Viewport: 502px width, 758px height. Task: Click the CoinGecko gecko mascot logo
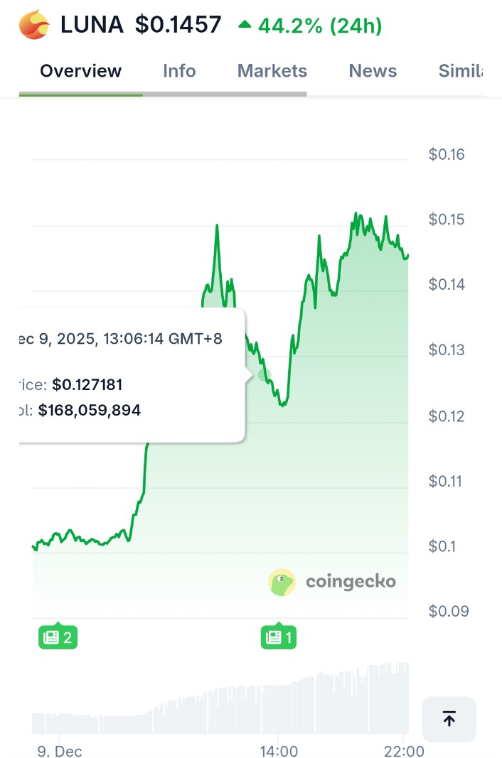click(282, 582)
